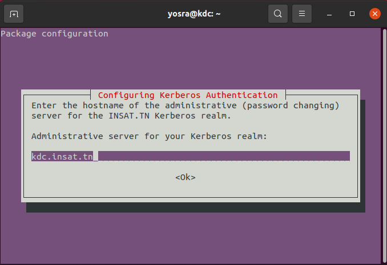The height and width of the screenshot is (265, 387).
Task: Click the 'Package configuration' header text
Action: (55, 34)
